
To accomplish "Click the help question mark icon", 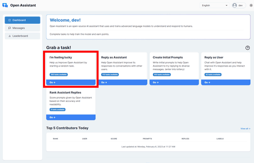I will (247, 48).
